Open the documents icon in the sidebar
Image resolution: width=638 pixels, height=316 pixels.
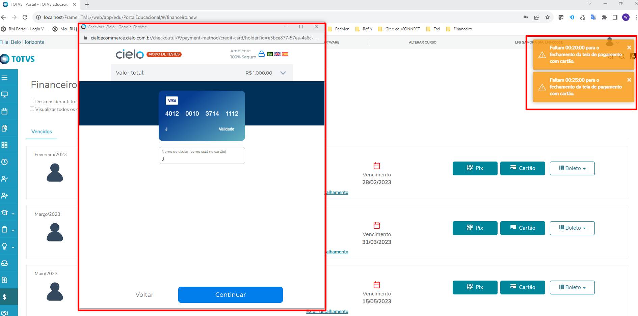tap(4, 128)
